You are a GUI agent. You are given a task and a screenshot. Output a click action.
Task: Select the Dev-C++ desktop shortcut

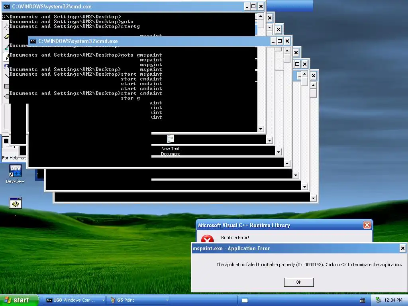point(15,174)
